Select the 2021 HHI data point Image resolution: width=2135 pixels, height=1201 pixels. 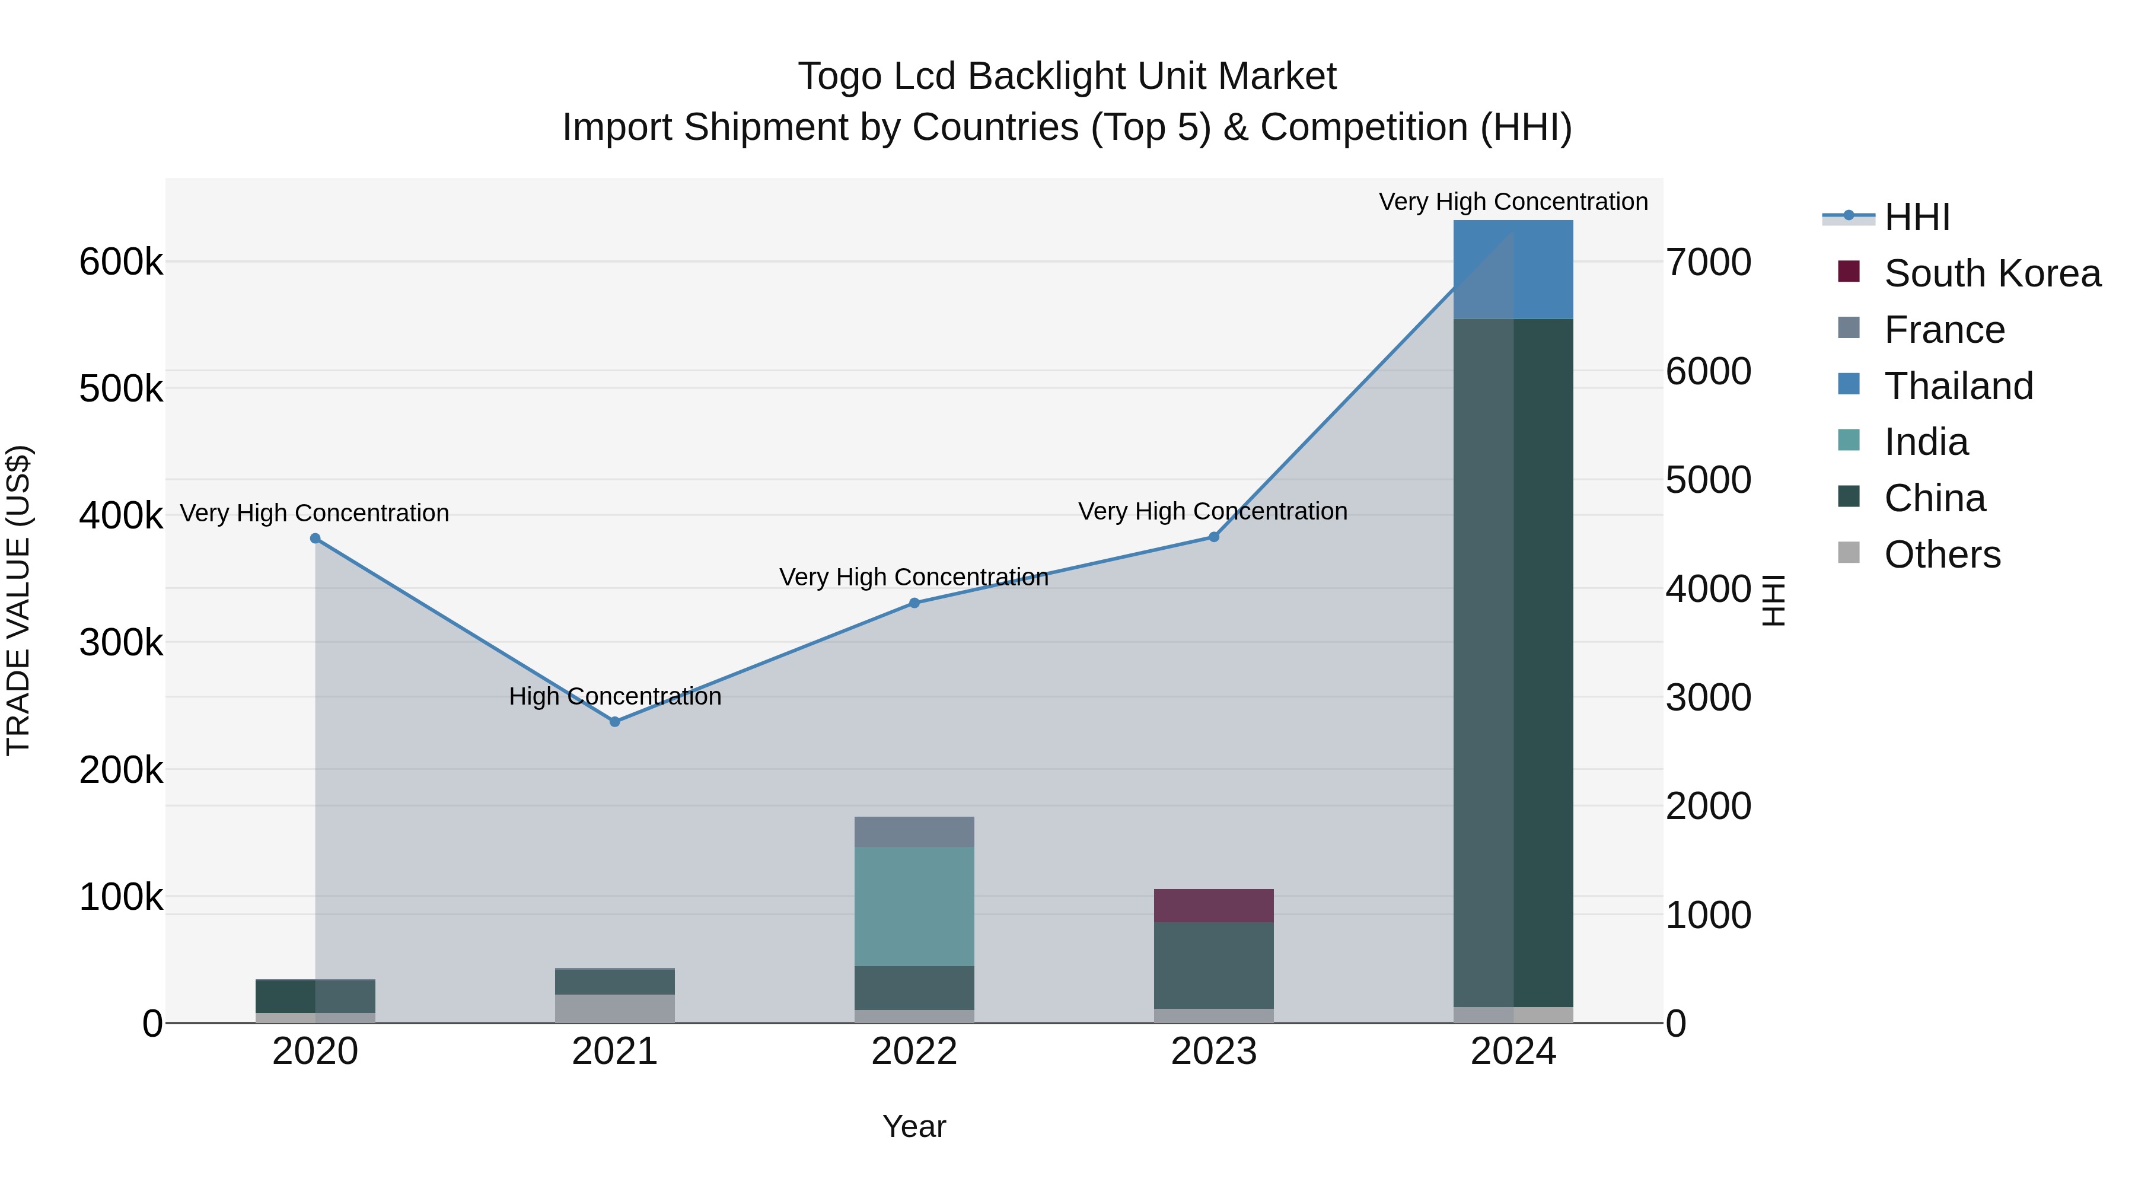click(615, 722)
